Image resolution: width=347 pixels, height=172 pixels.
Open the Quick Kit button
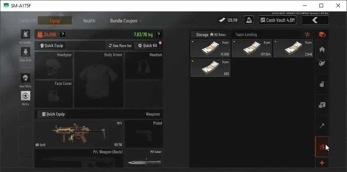click(x=148, y=46)
